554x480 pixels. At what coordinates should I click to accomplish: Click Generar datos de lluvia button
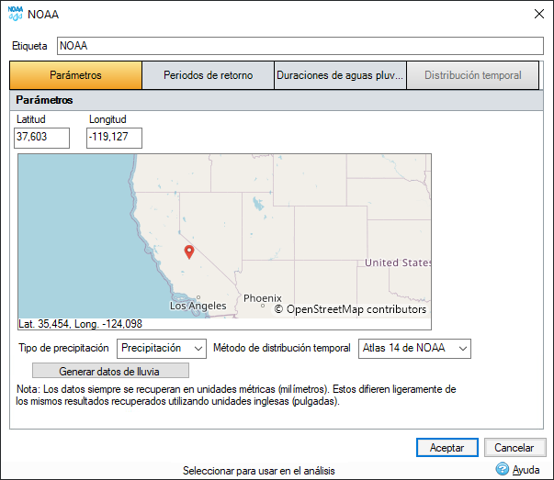(110, 371)
